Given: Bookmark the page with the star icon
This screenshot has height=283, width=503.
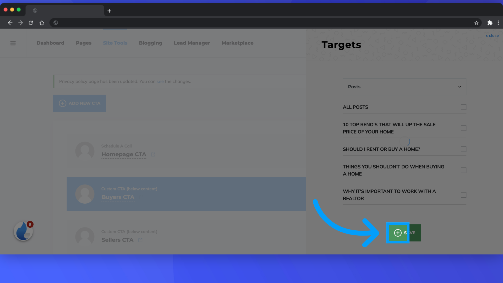Looking at the screenshot, I should [476, 23].
